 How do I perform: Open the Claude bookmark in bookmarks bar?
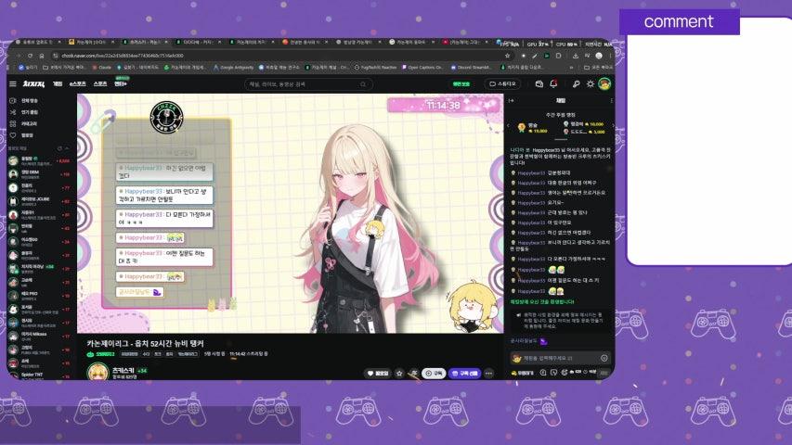[x=101, y=67]
